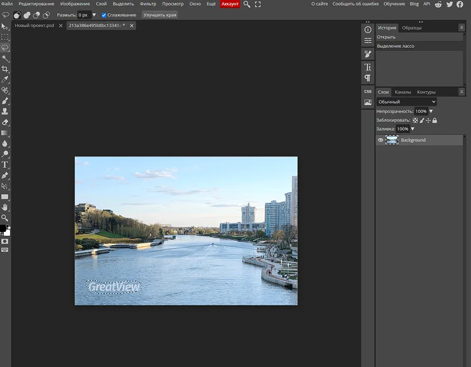Select the Path Select tool

tap(5, 187)
